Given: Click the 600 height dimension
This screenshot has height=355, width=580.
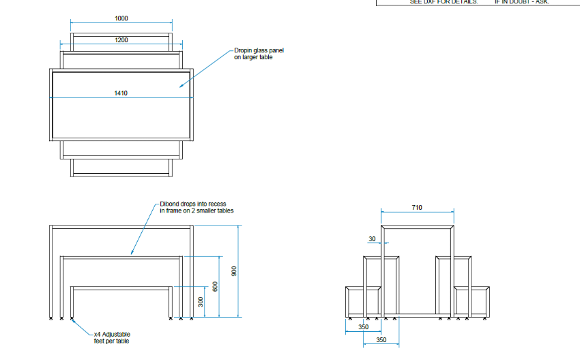Looking at the screenshot, I should tap(215, 286).
